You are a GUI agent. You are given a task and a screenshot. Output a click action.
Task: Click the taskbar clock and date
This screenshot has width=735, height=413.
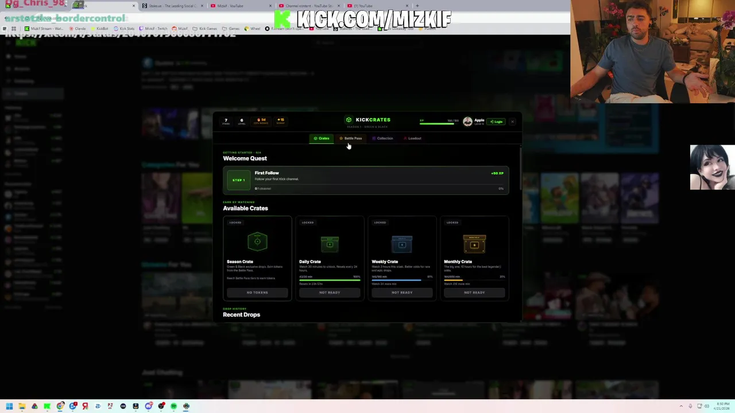(x=722, y=406)
